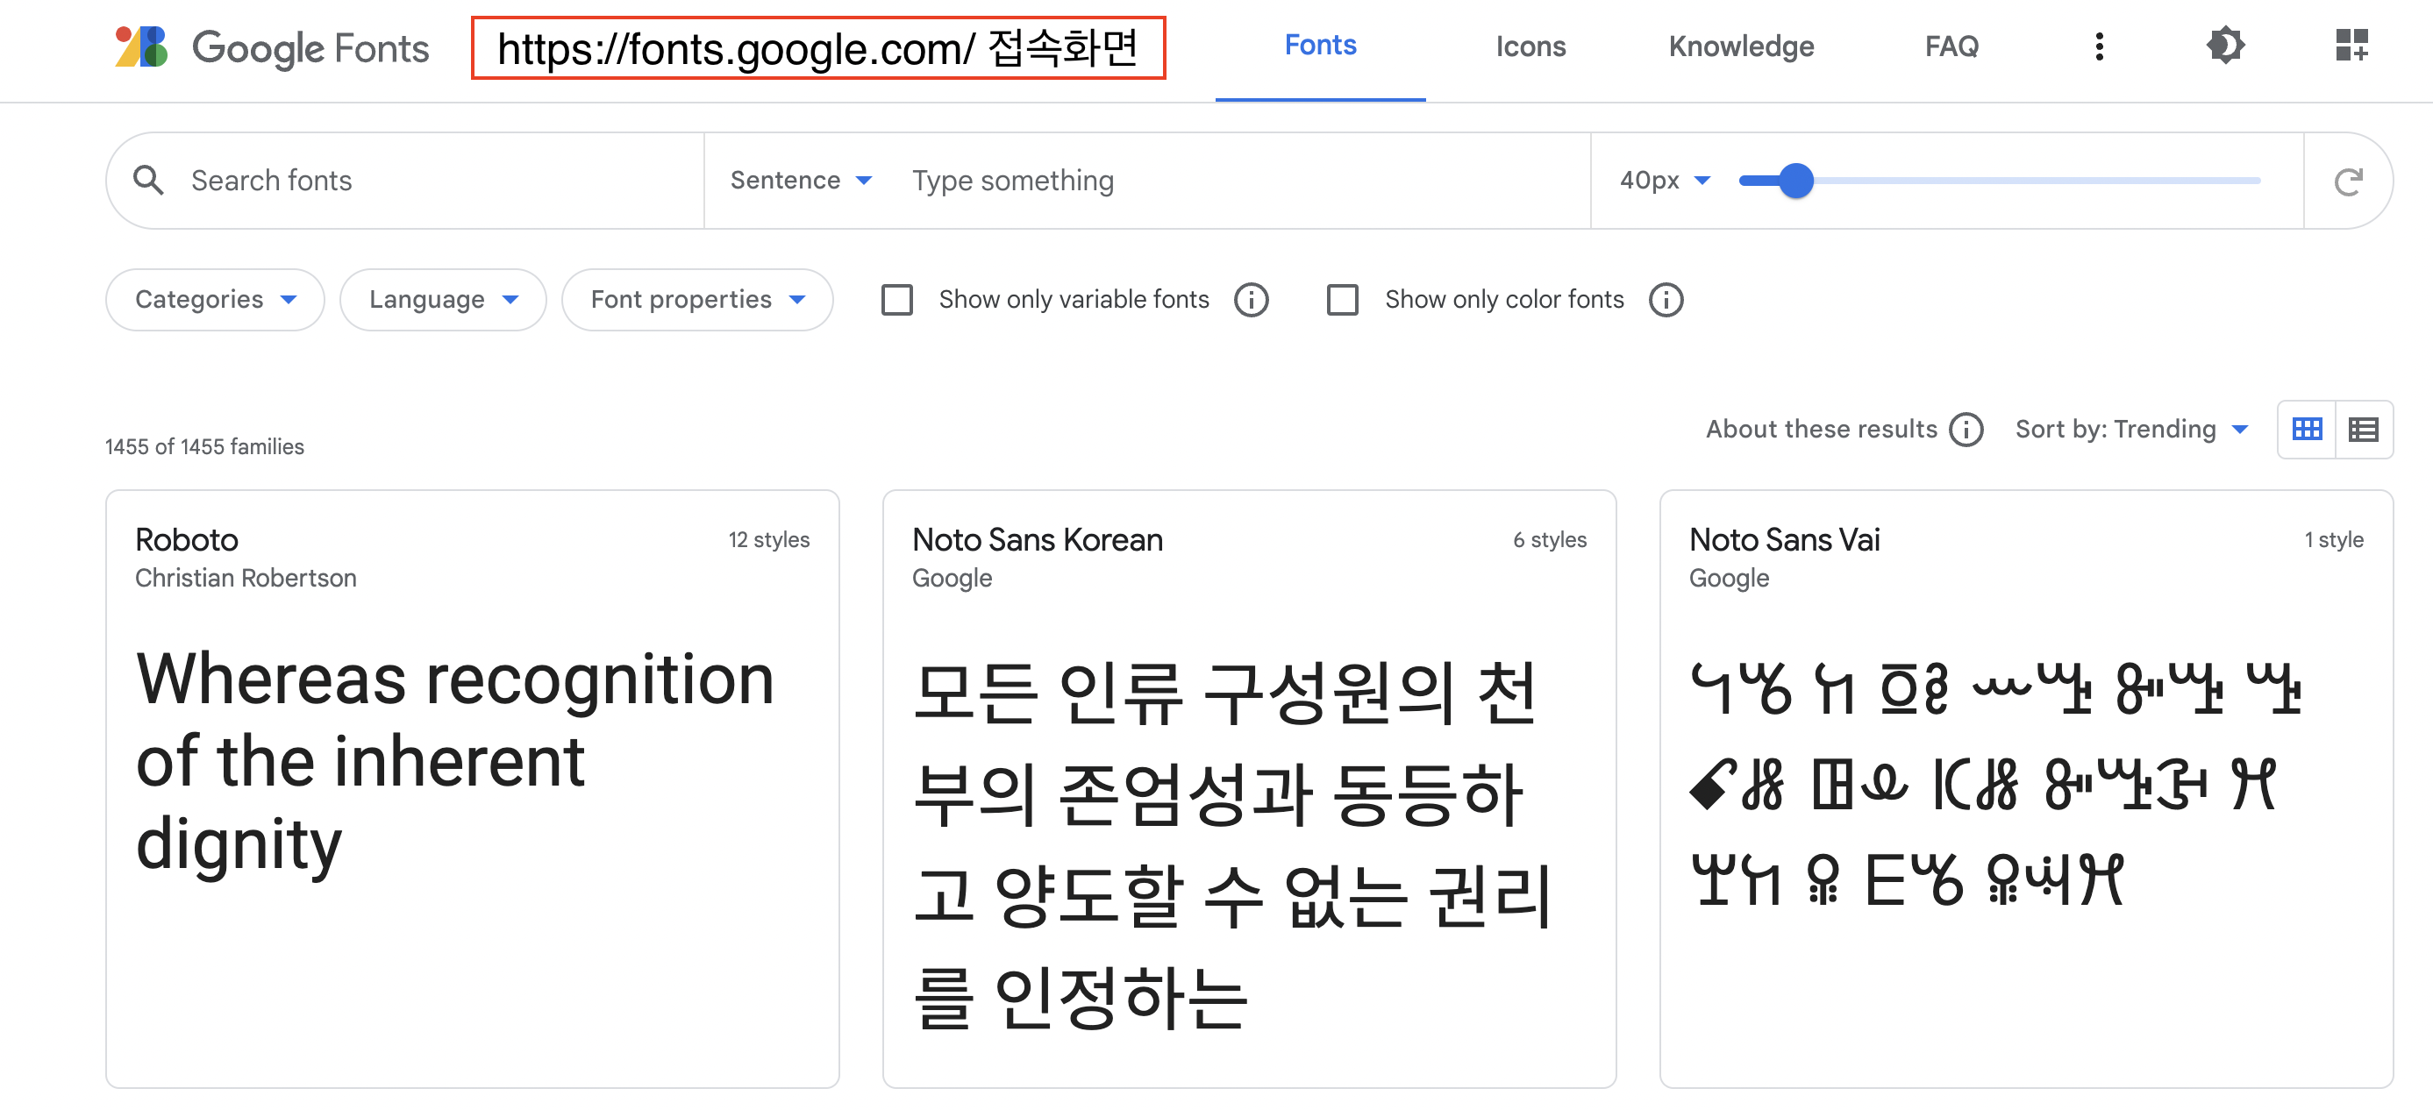Click the Google author under Noto Sans Vai
Viewport: 2433px width, 1110px height.
1729,578
